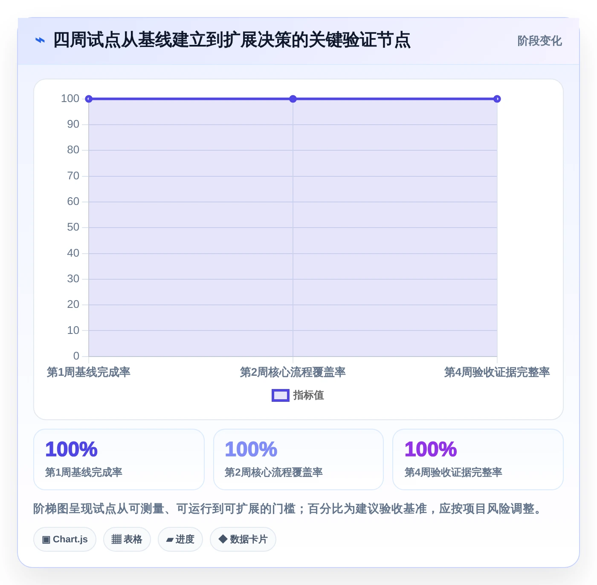Click the 数据卡片 tag chip
597x585 pixels.
click(x=243, y=539)
